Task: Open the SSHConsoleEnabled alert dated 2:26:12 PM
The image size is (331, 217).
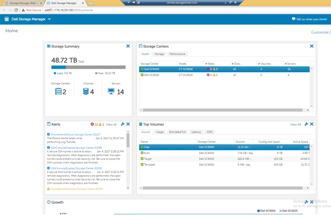Action: [x=76, y=148]
